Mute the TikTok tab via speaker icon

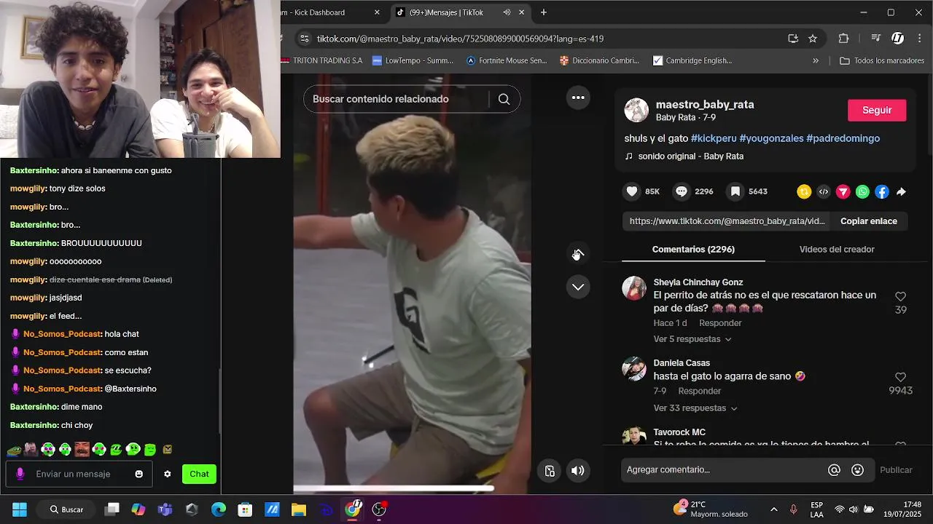[507, 12]
